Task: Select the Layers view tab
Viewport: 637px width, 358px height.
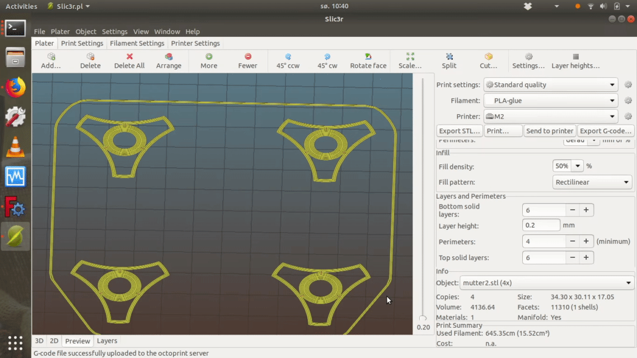Action: click(107, 341)
